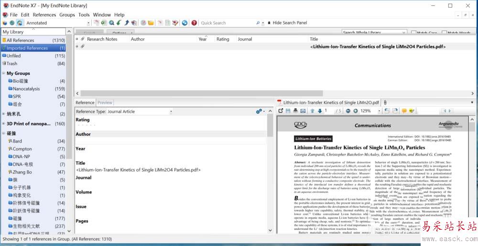This screenshot has height=246, width=478.
Task: Collapse the My Groups group set
Action: point(3,73)
